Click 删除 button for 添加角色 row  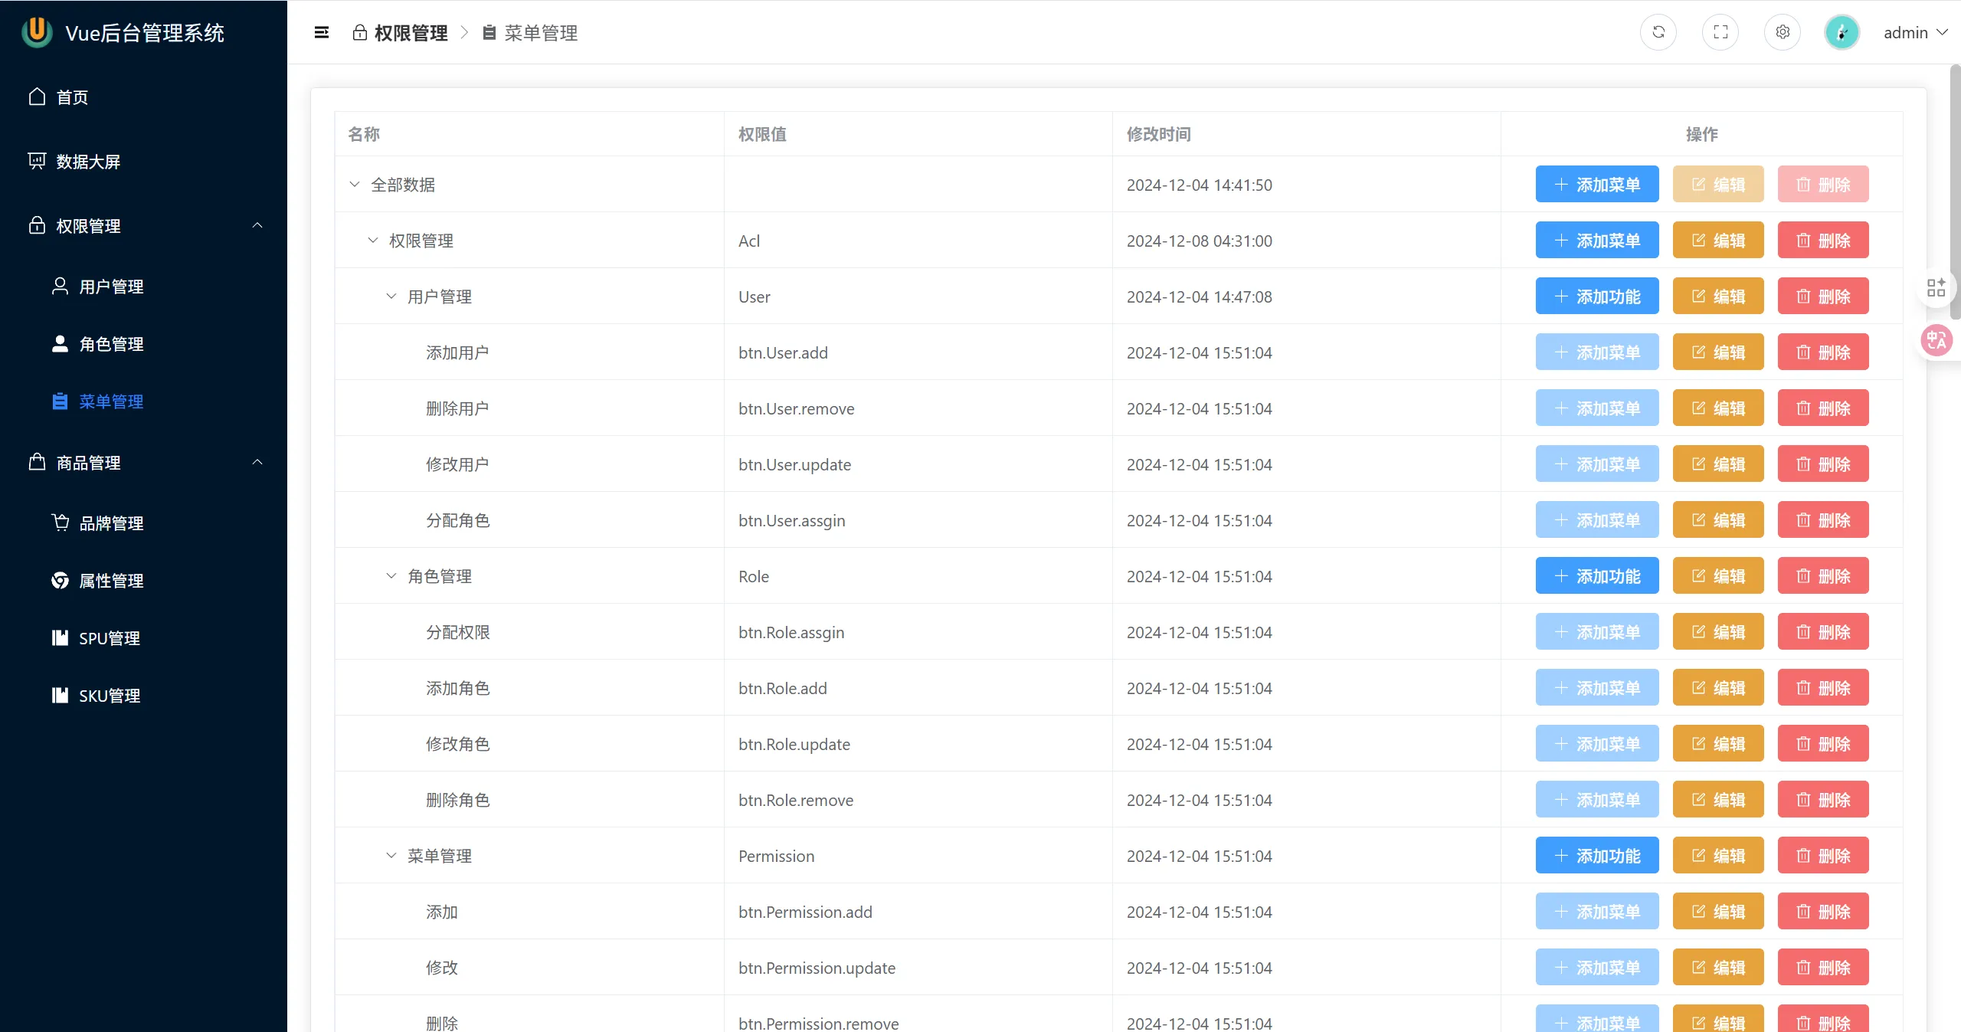point(1822,688)
